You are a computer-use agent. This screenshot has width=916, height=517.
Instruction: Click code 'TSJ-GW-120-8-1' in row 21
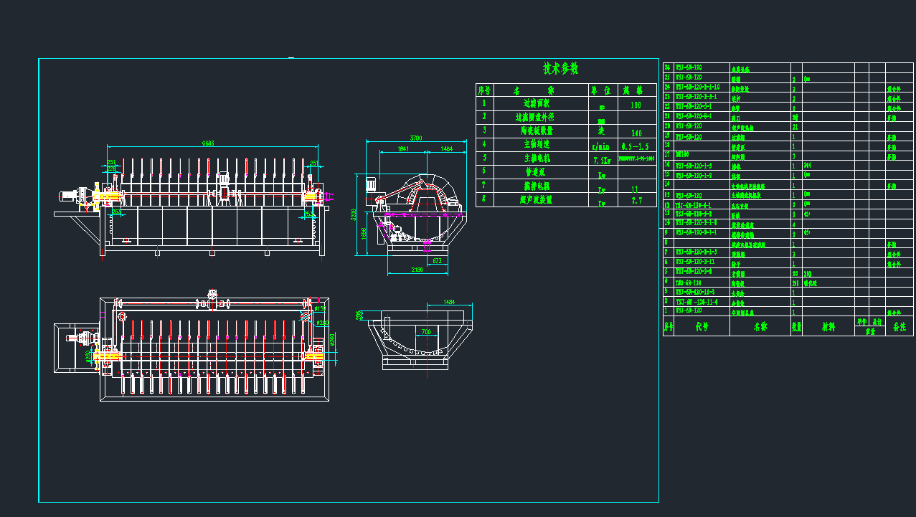(693, 115)
